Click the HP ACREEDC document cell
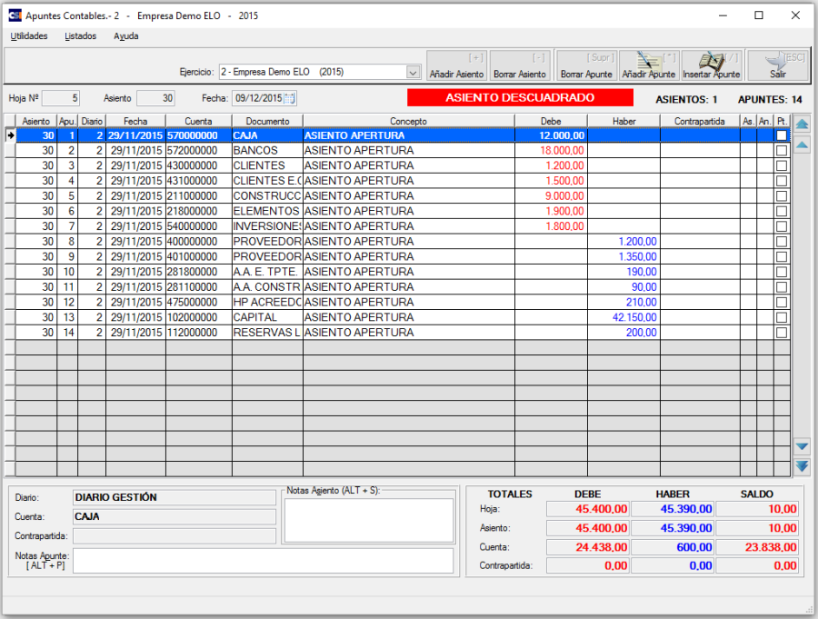 [267, 302]
